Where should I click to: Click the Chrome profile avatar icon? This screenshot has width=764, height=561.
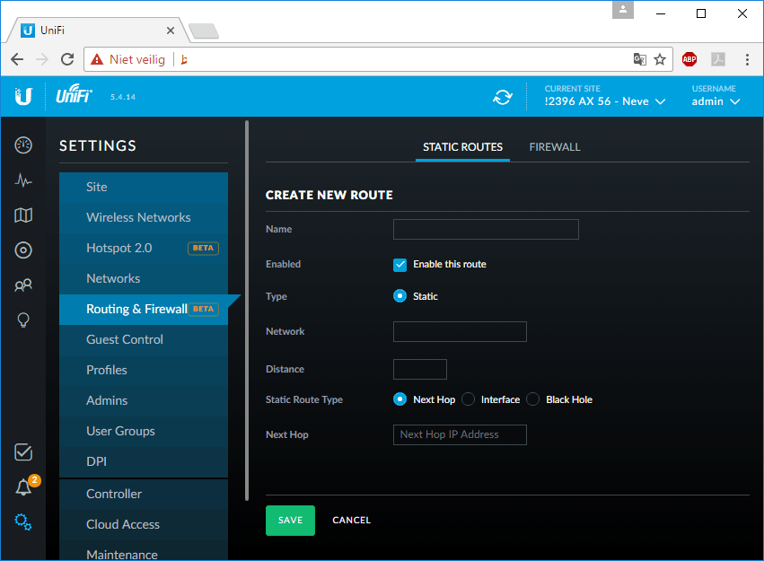point(623,9)
